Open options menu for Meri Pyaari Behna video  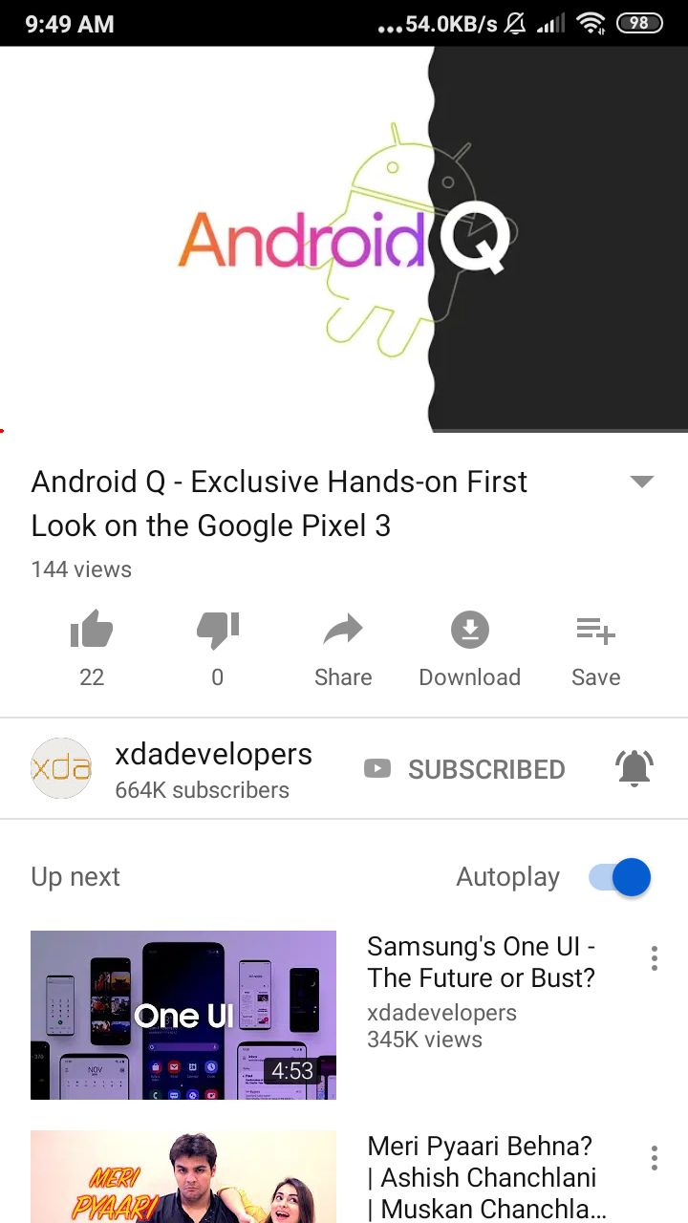tap(655, 1158)
